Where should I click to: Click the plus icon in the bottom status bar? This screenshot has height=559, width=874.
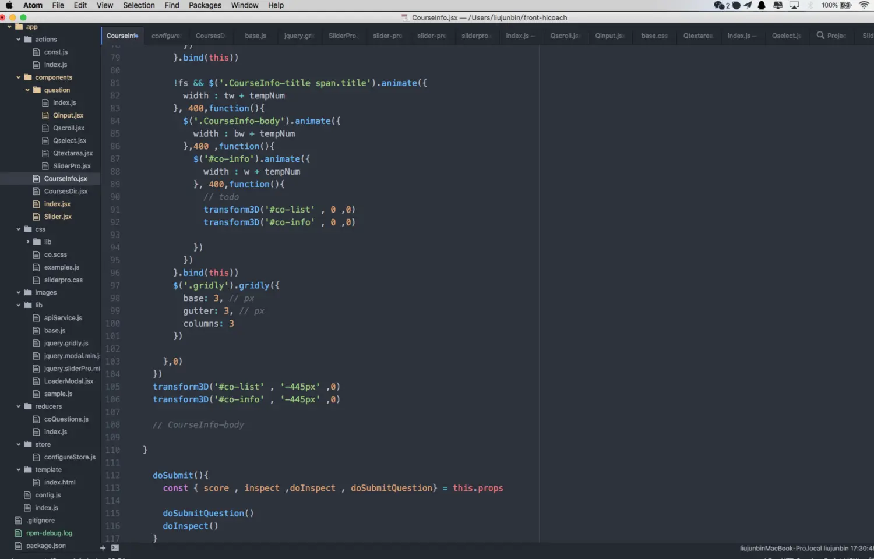(103, 548)
